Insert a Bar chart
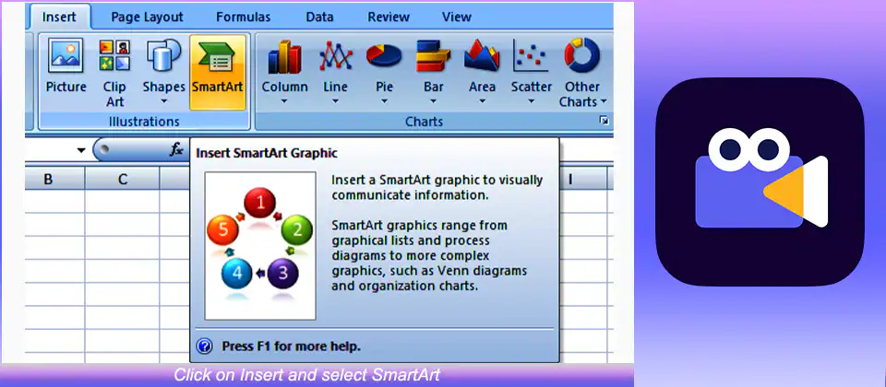The height and width of the screenshot is (387, 886). click(434, 72)
